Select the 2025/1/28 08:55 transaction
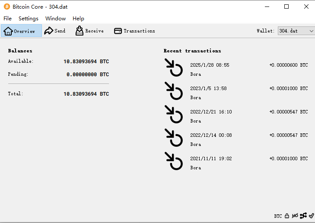The width and height of the screenshot is (315, 223). 235,69
